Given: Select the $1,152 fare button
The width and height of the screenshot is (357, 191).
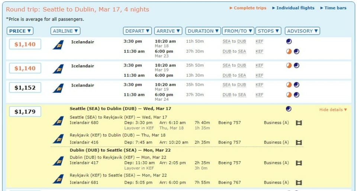Looking at the screenshot, I should 25,88.
